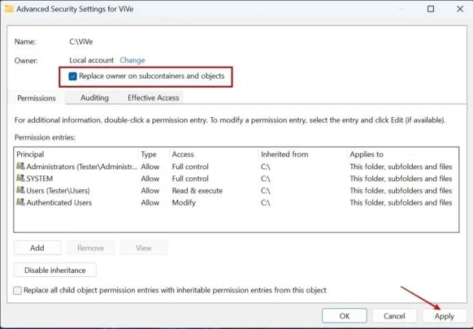
Task: Maximize the Advanced Security Settings window
Action: click(430, 9)
